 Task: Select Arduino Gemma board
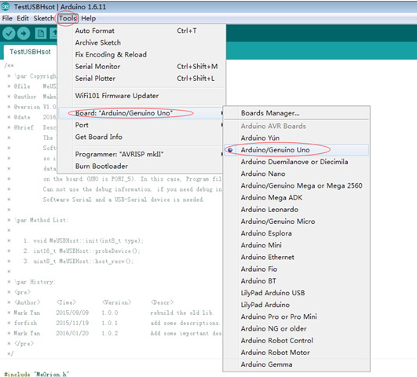click(x=296, y=364)
